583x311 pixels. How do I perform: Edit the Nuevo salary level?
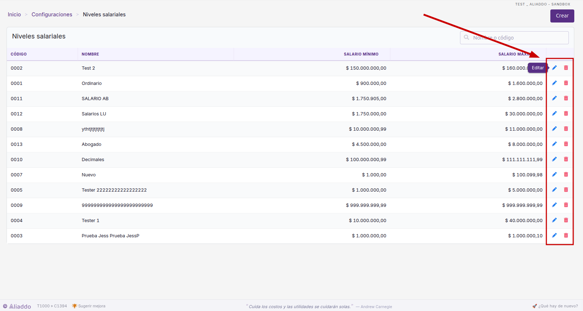coord(554,175)
